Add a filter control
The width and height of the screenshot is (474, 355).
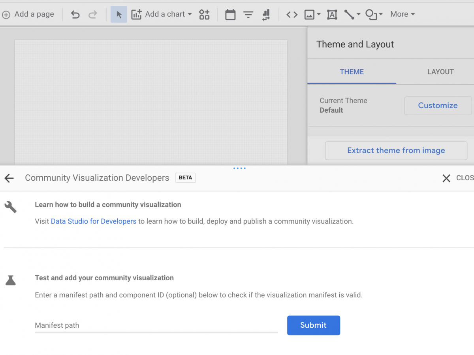point(248,14)
